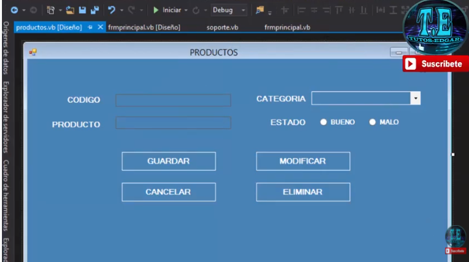Select the MODIFICAR button
The image size is (469, 262).
point(303,161)
